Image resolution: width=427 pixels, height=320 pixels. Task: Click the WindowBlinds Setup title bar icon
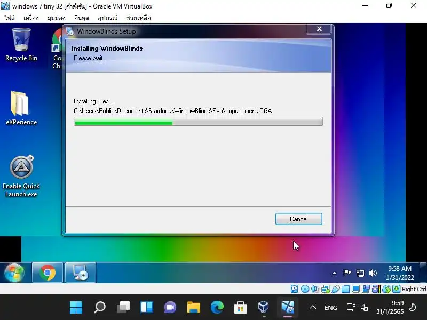click(70, 31)
